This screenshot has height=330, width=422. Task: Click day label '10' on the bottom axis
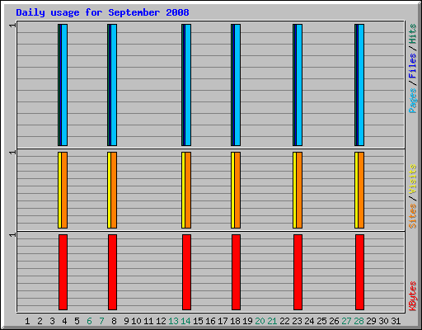coord(136,321)
